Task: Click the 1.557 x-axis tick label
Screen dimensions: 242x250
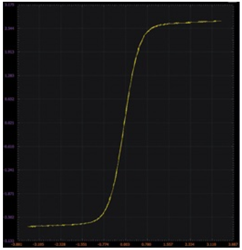Action: point(170,244)
